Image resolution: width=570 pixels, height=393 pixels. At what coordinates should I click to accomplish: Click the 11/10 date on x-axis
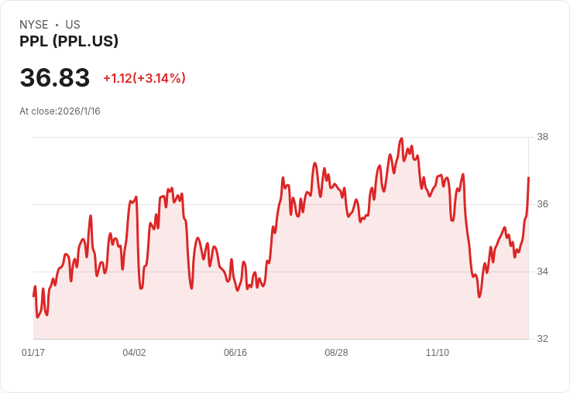pyautogui.click(x=438, y=353)
